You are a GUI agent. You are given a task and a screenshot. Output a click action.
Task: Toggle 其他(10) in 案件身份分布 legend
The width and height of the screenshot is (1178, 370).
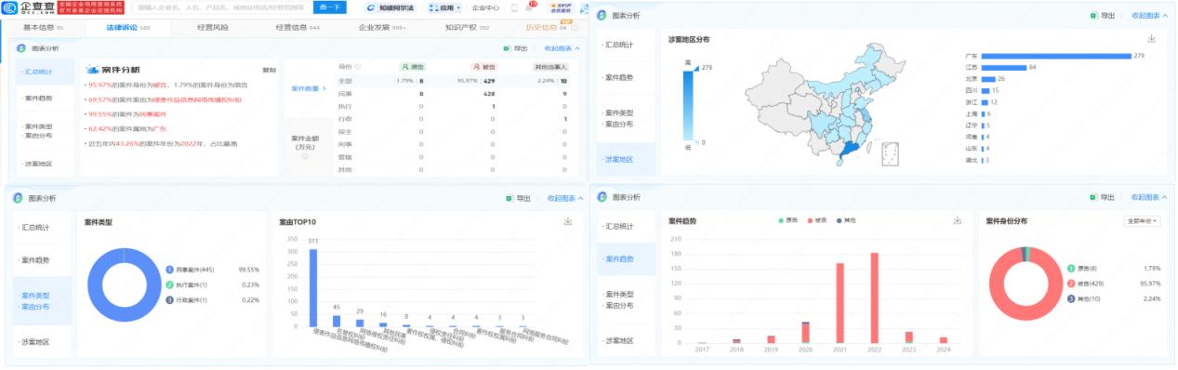(1084, 299)
